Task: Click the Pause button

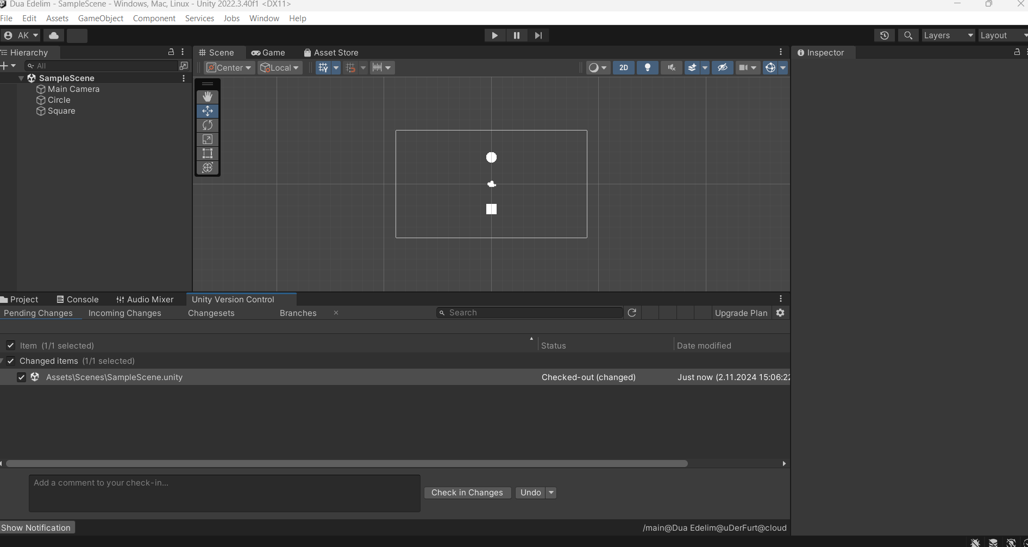Action: [x=517, y=35]
